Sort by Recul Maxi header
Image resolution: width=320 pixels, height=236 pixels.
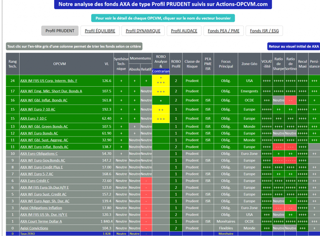302,64
